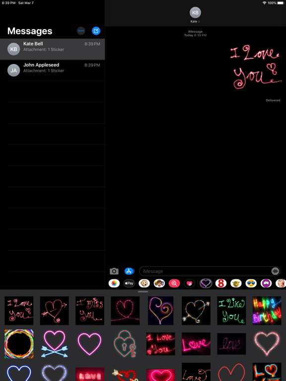This screenshot has height=381, width=286.
Task: Open the Kate Bell conversation
Action: tap(52, 49)
